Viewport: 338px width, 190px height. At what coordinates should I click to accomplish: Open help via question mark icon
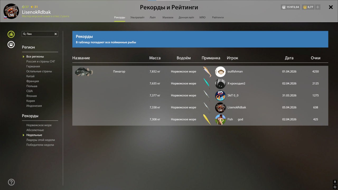[x=11, y=182]
